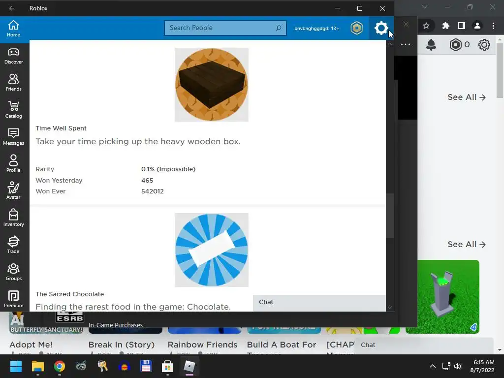Show hidden tray icons chevron
The image size is (504, 378).
point(433,366)
